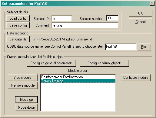Cancel the PigTAB parameters dialog
The height and width of the screenshot is (118, 156).
141,22
